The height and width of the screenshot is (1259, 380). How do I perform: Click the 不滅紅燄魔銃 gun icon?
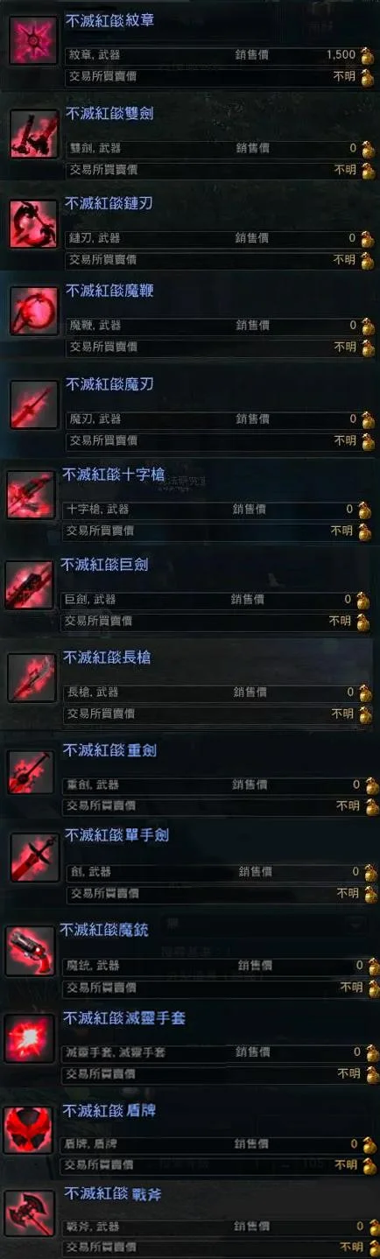pos(30,952)
